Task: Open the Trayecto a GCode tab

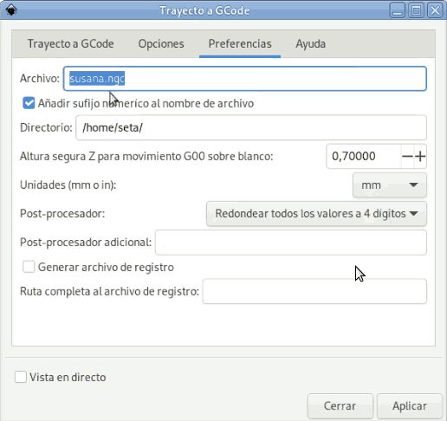Action: coord(71,44)
